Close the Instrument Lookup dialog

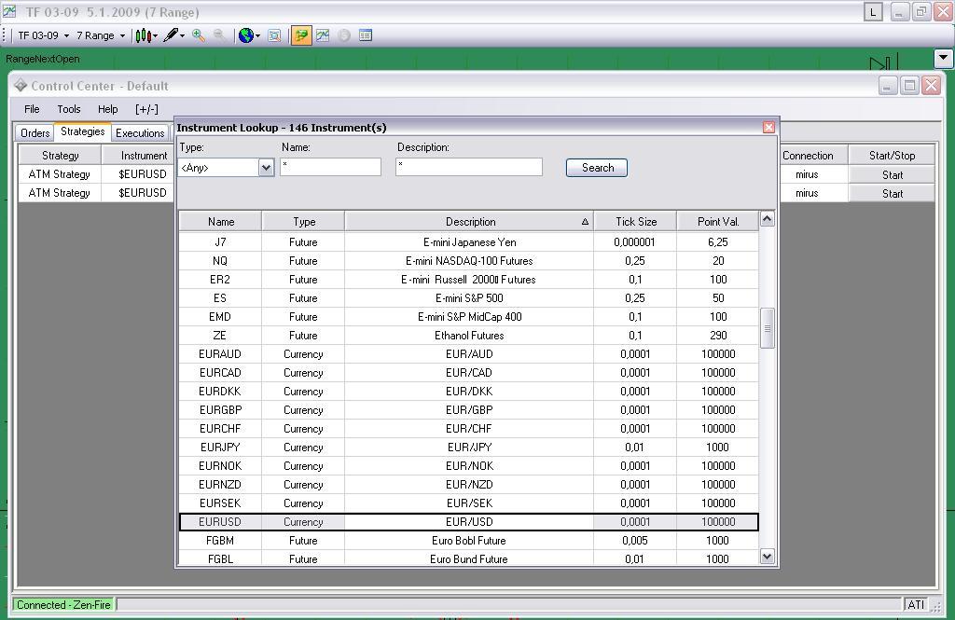[x=768, y=127]
